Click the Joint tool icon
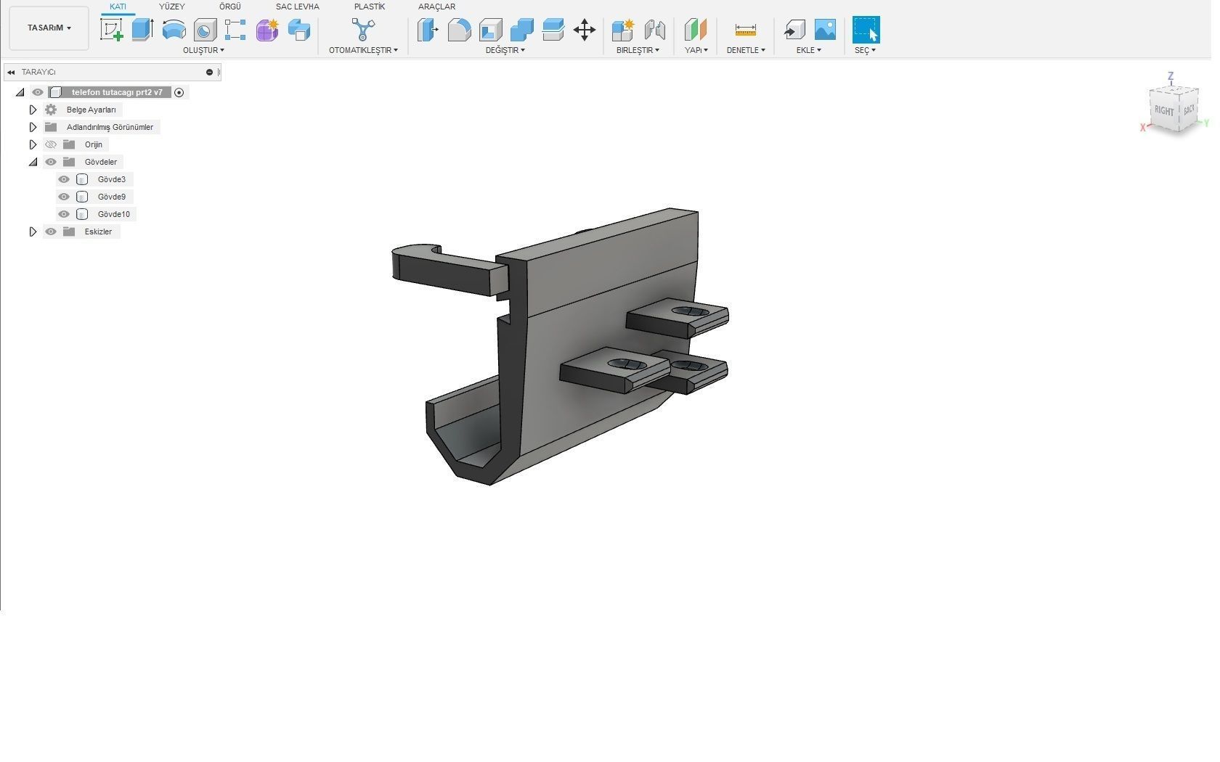The image size is (1220, 762). (x=655, y=30)
